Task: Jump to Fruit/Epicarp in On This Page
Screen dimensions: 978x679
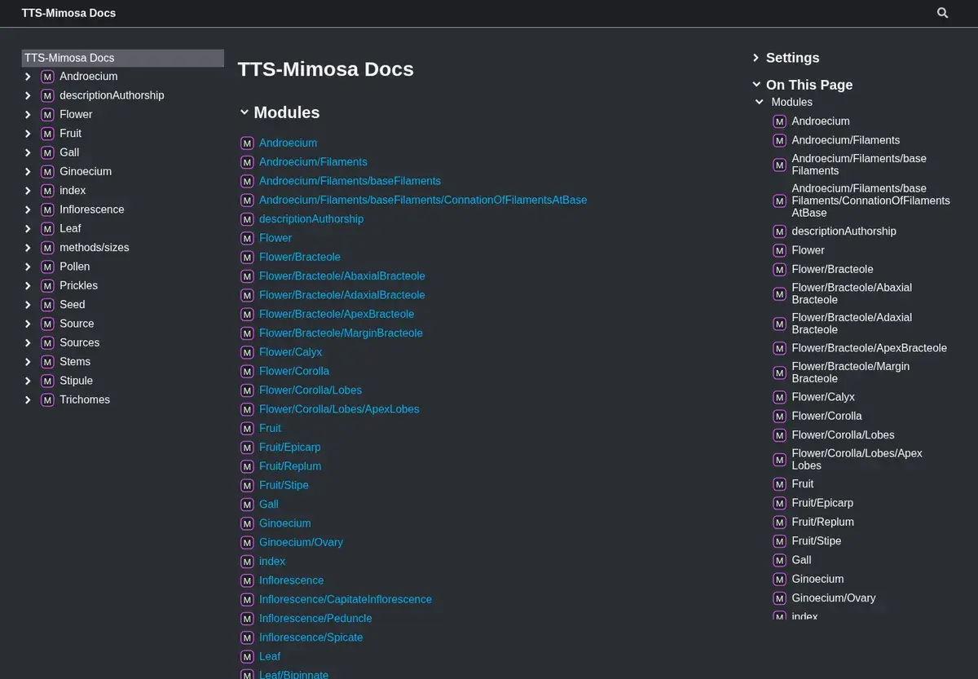Action: (823, 503)
